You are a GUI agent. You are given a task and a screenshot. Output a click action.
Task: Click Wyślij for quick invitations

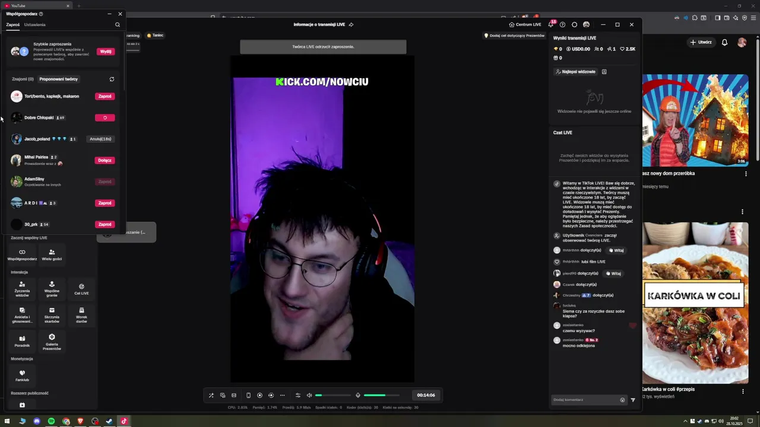coord(106,52)
